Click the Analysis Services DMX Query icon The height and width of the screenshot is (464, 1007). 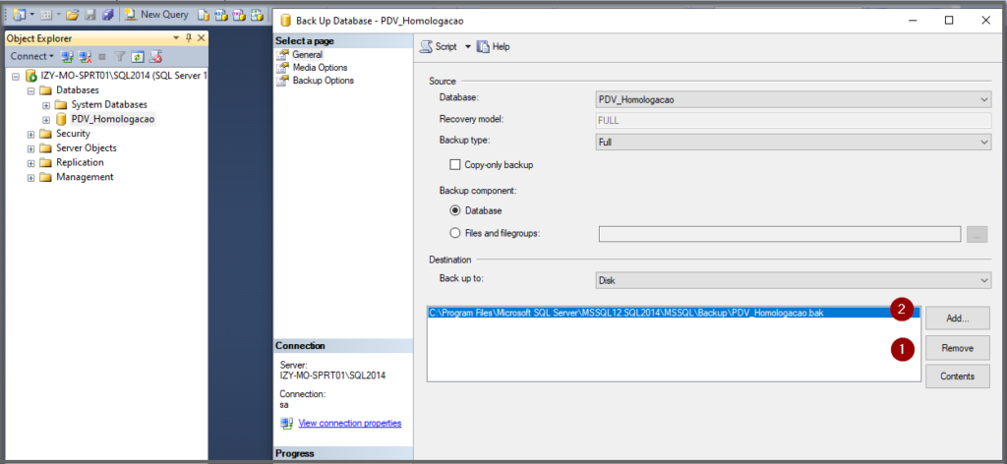(x=238, y=14)
